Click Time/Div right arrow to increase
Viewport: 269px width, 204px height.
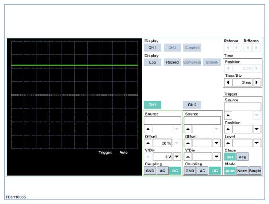click(x=257, y=82)
